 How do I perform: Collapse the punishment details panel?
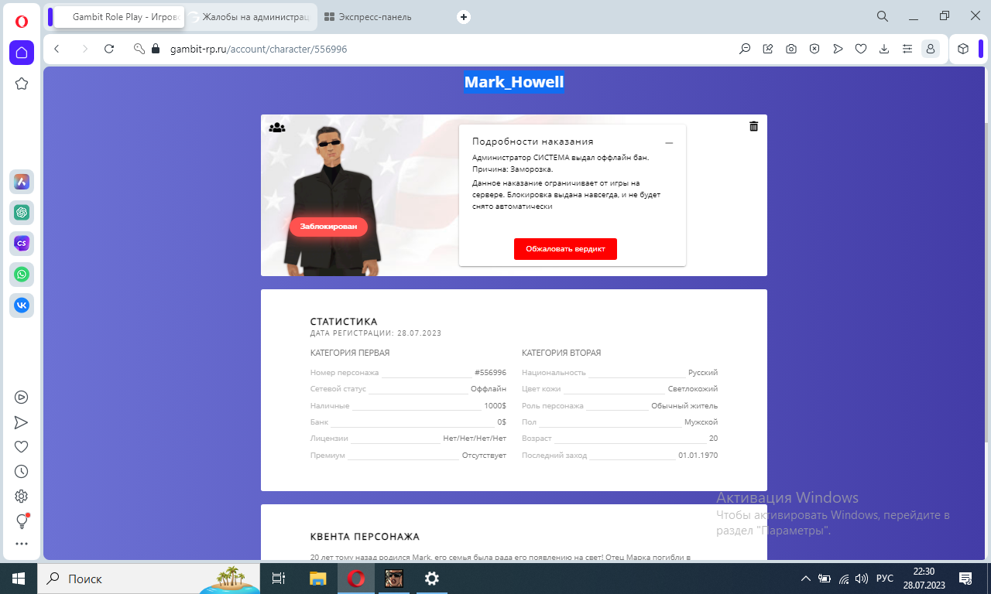click(669, 143)
